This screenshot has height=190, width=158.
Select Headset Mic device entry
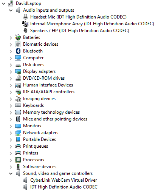(x=78, y=17)
